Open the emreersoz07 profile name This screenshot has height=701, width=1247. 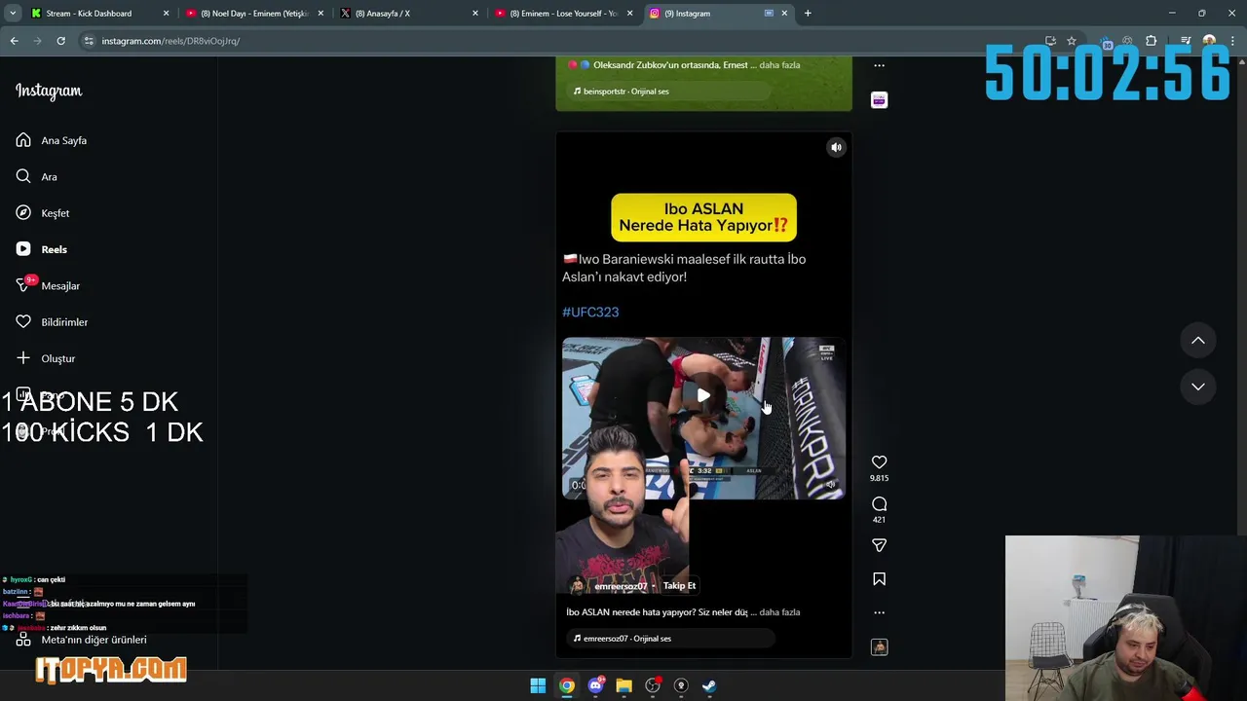click(621, 586)
